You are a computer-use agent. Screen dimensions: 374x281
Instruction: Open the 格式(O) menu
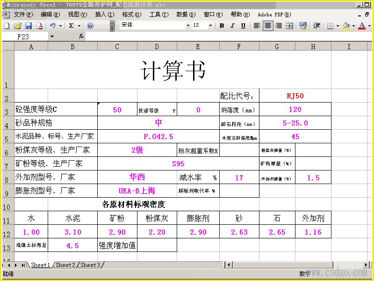pos(132,15)
